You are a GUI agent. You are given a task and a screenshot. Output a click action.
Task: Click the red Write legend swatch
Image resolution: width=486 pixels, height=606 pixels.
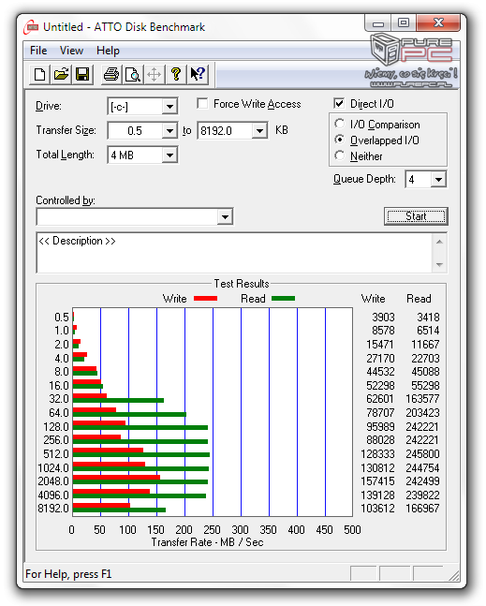pos(205,299)
